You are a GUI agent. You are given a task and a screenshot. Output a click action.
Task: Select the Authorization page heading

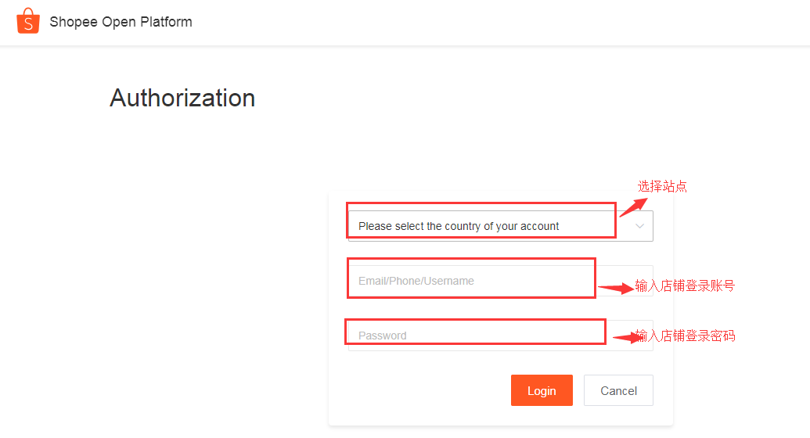click(x=182, y=98)
